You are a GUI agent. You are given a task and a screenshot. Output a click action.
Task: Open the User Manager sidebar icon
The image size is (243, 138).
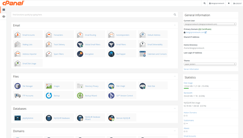(x=4, y=17)
